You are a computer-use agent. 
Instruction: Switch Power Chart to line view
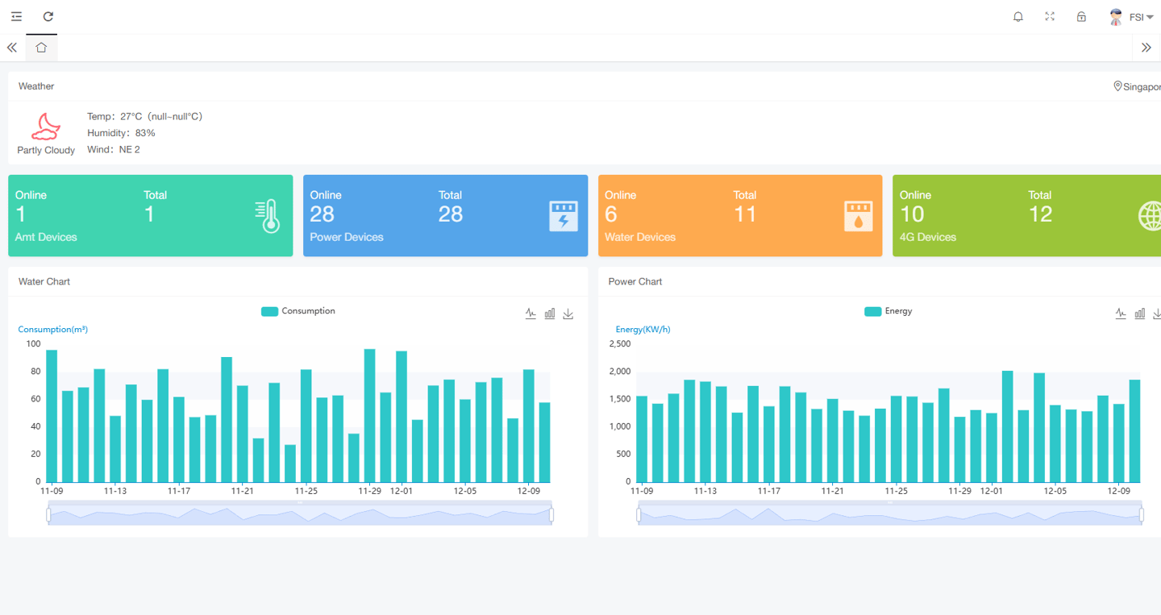click(1121, 314)
